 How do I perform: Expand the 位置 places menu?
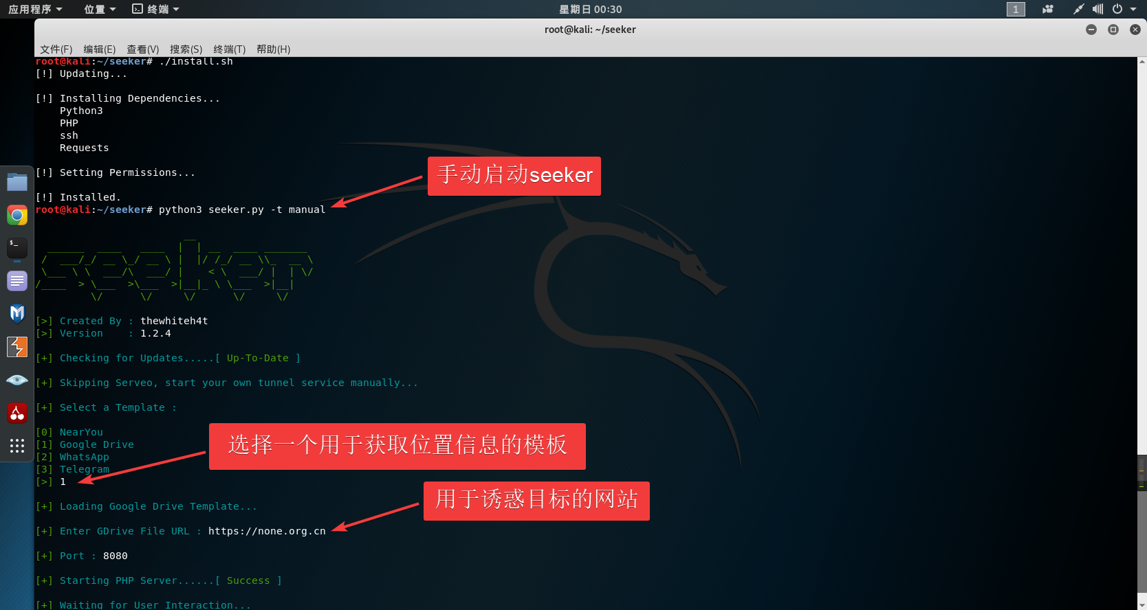(x=100, y=9)
